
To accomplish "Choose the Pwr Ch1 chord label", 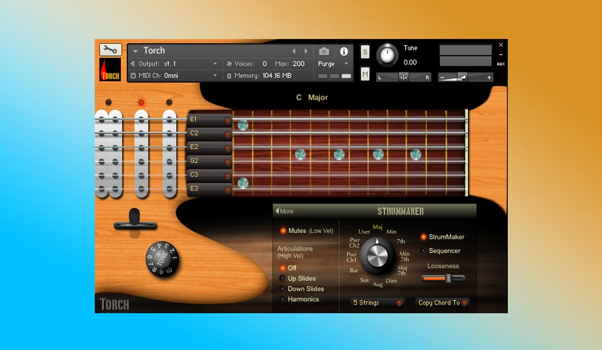I will 352,257.
